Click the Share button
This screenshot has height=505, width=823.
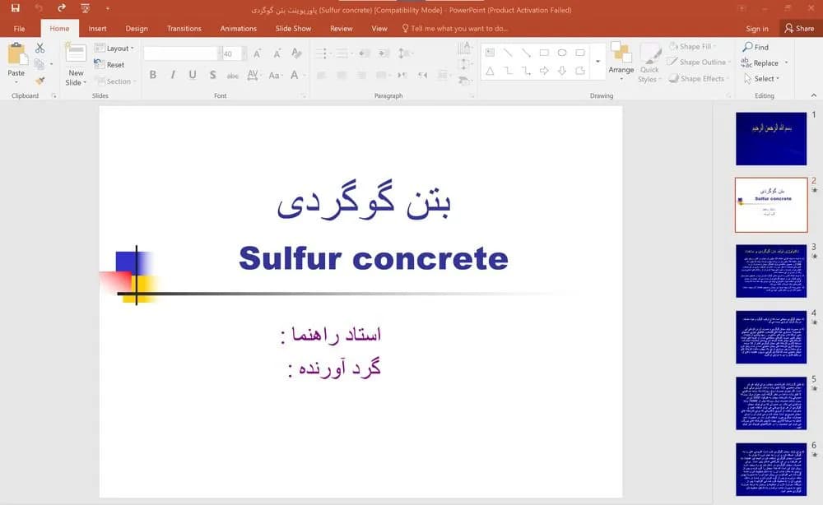pos(799,28)
